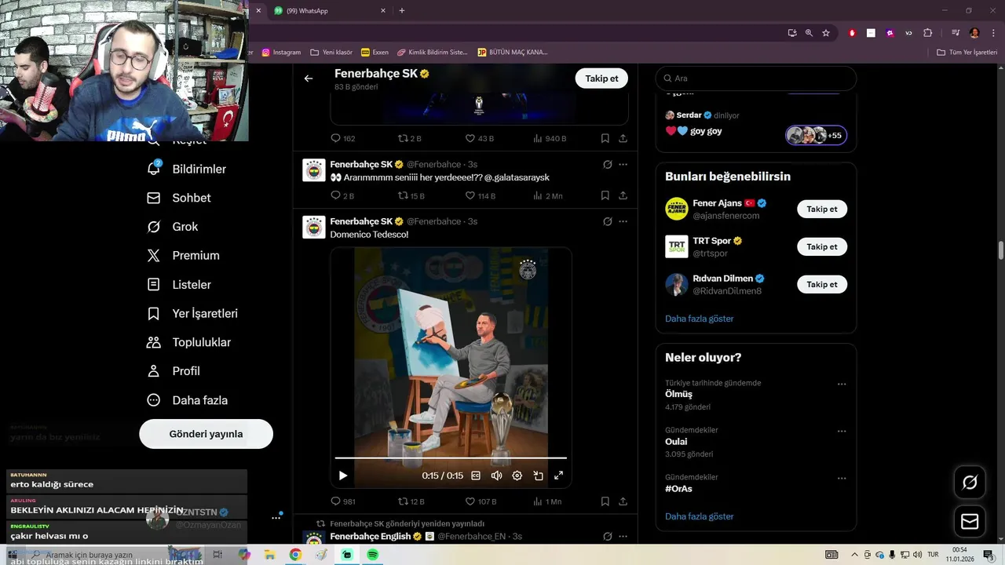This screenshot has width=1005, height=565.
Task: Toggle captions on the video player
Action: pyautogui.click(x=476, y=476)
